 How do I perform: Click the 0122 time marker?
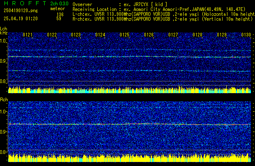(x=52, y=35)
